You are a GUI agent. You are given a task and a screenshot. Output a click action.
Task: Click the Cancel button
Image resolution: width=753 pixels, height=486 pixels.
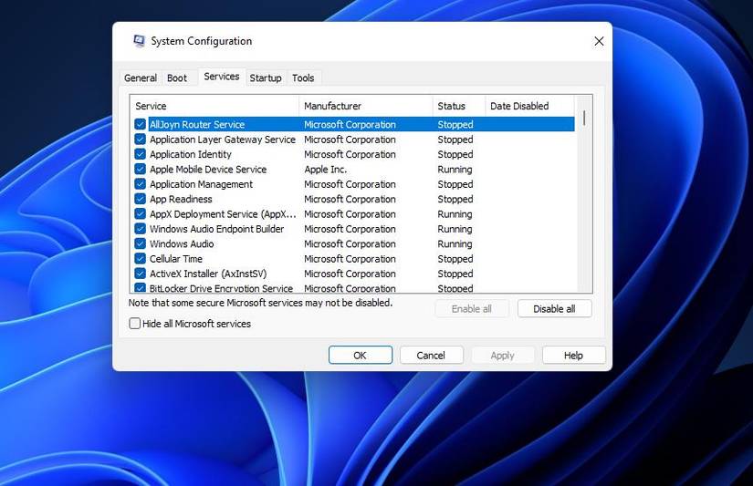coord(431,356)
